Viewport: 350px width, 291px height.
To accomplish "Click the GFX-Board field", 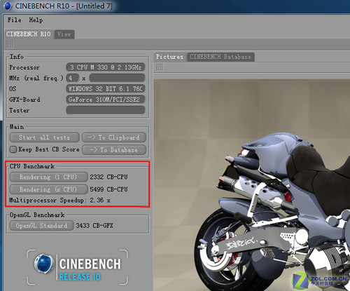I will 106,100.
